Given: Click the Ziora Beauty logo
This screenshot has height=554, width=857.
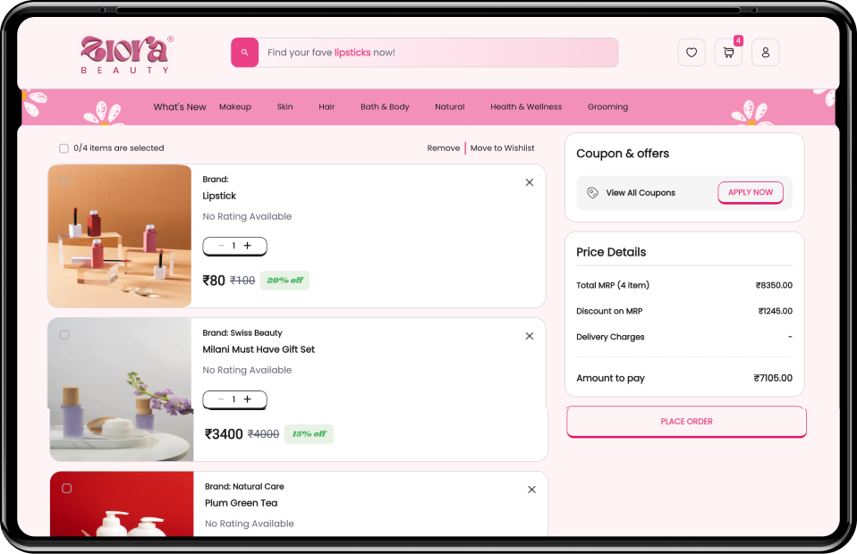Looking at the screenshot, I should (125, 52).
